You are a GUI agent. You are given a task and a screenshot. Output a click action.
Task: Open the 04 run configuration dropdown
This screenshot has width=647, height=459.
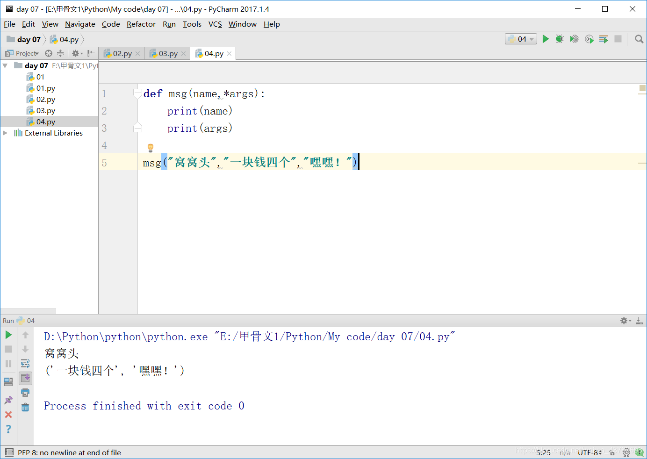(521, 39)
